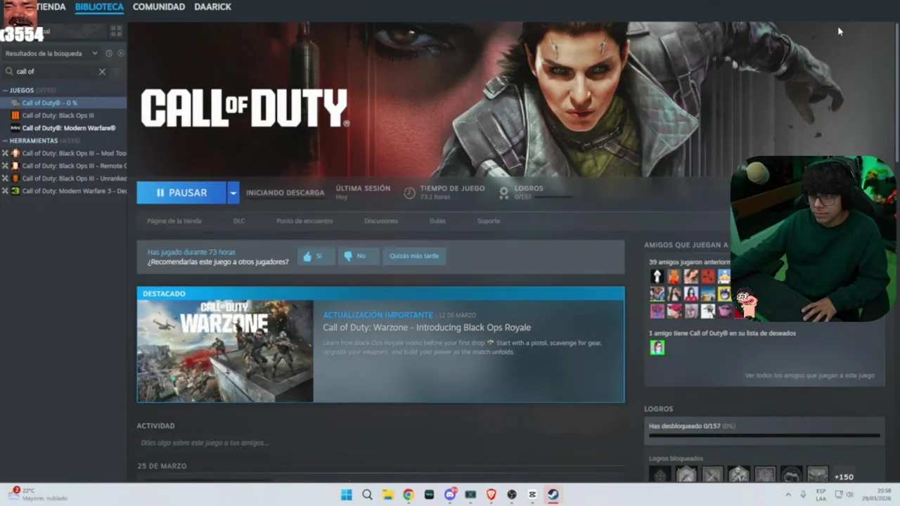Select Black Ops III – Mod Tools entry

point(63,153)
